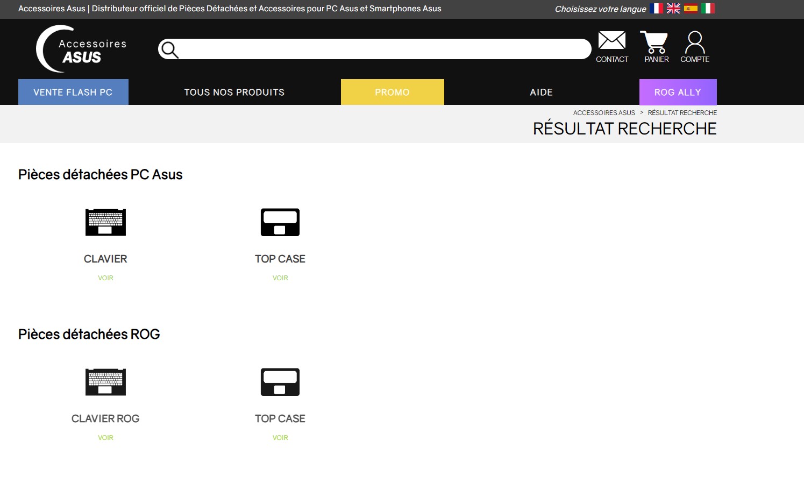The image size is (804, 483).
Task: Click the Choisissez votre langue text
Action: 601,9
